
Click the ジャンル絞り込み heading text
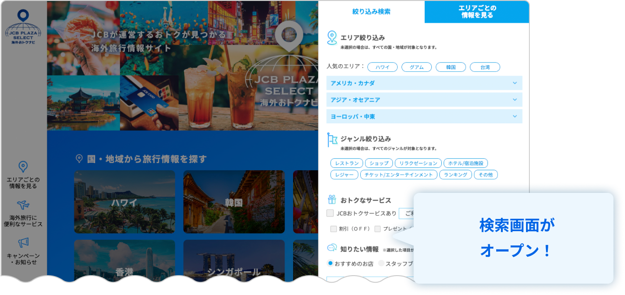point(366,139)
